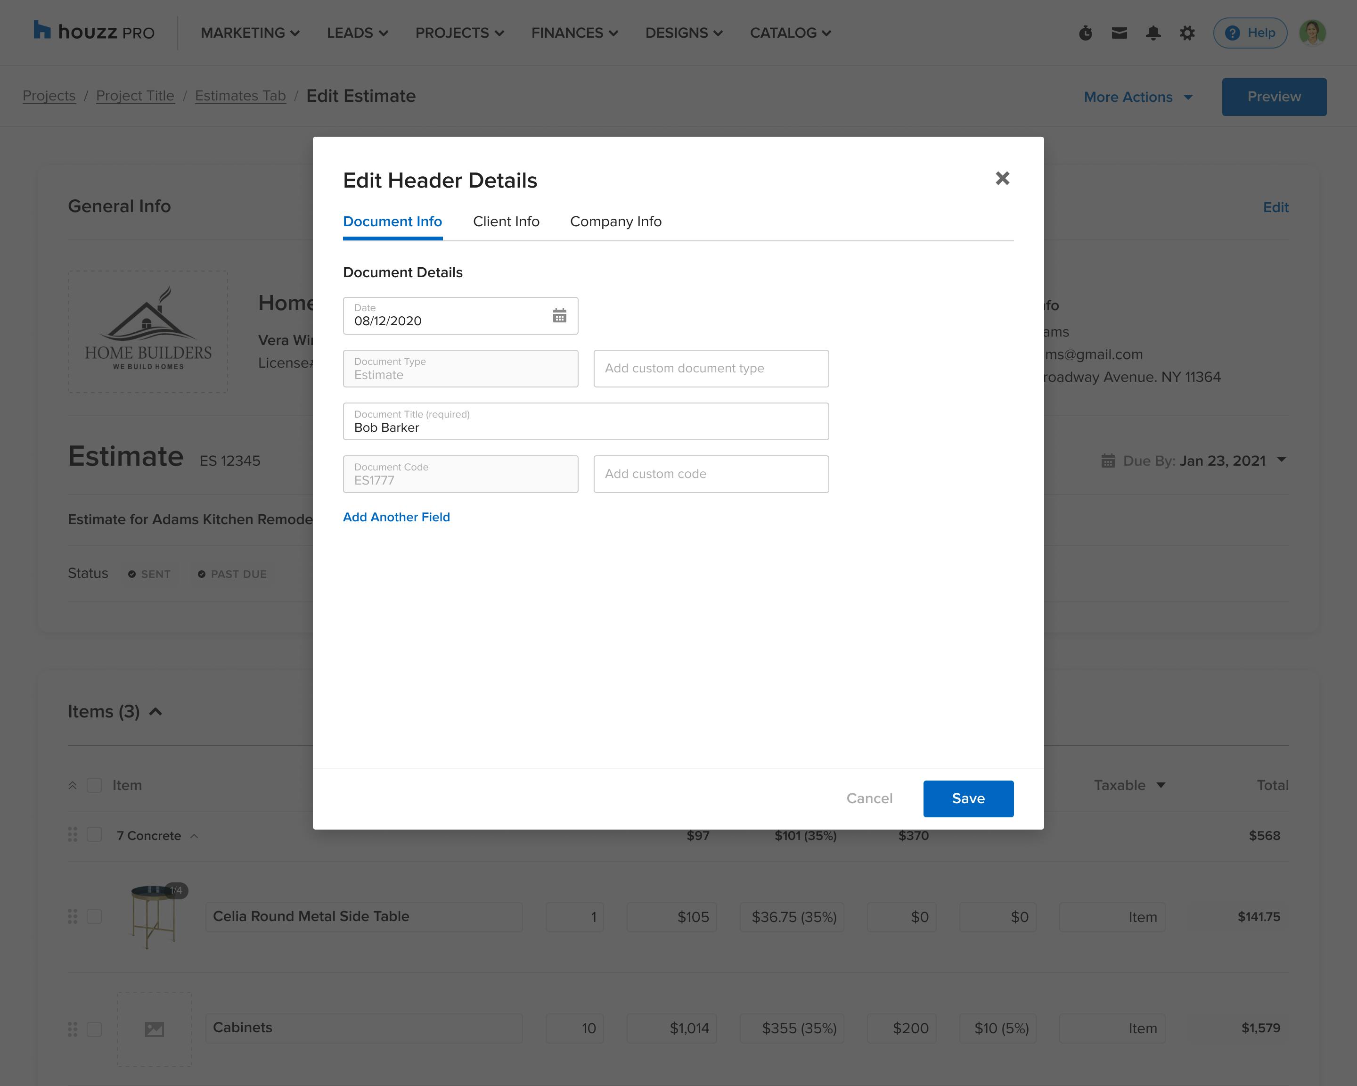Click the Cabinets image placeholder icon
This screenshot has width=1357, height=1086.
pyautogui.click(x=154, y=1028)
